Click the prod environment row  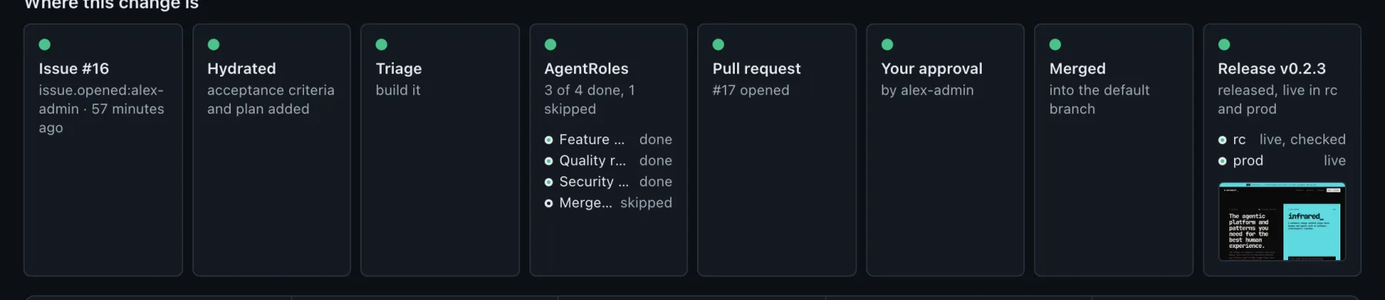[1282, 160]
